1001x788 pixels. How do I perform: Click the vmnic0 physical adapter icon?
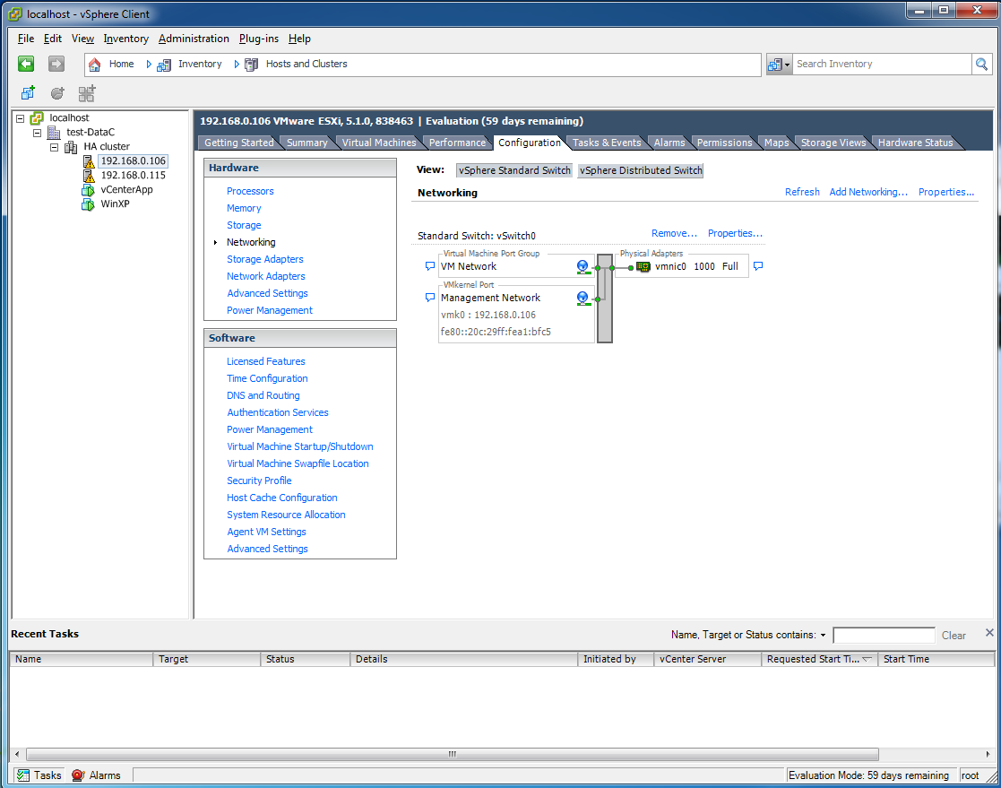[643, 267]
